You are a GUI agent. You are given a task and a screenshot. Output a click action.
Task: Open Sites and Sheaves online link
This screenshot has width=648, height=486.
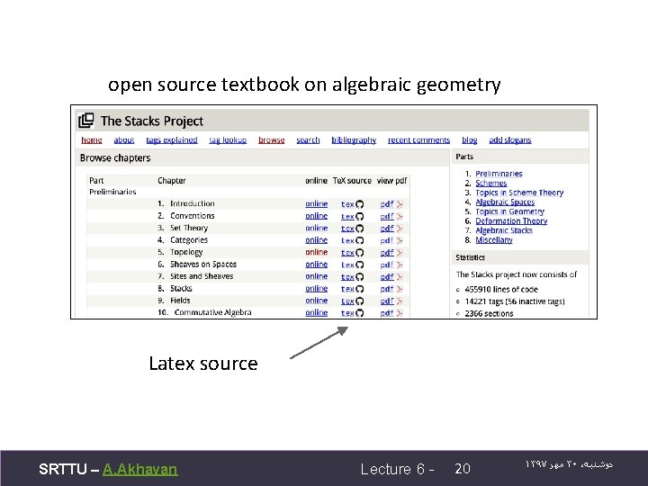[x=317, y=276]
